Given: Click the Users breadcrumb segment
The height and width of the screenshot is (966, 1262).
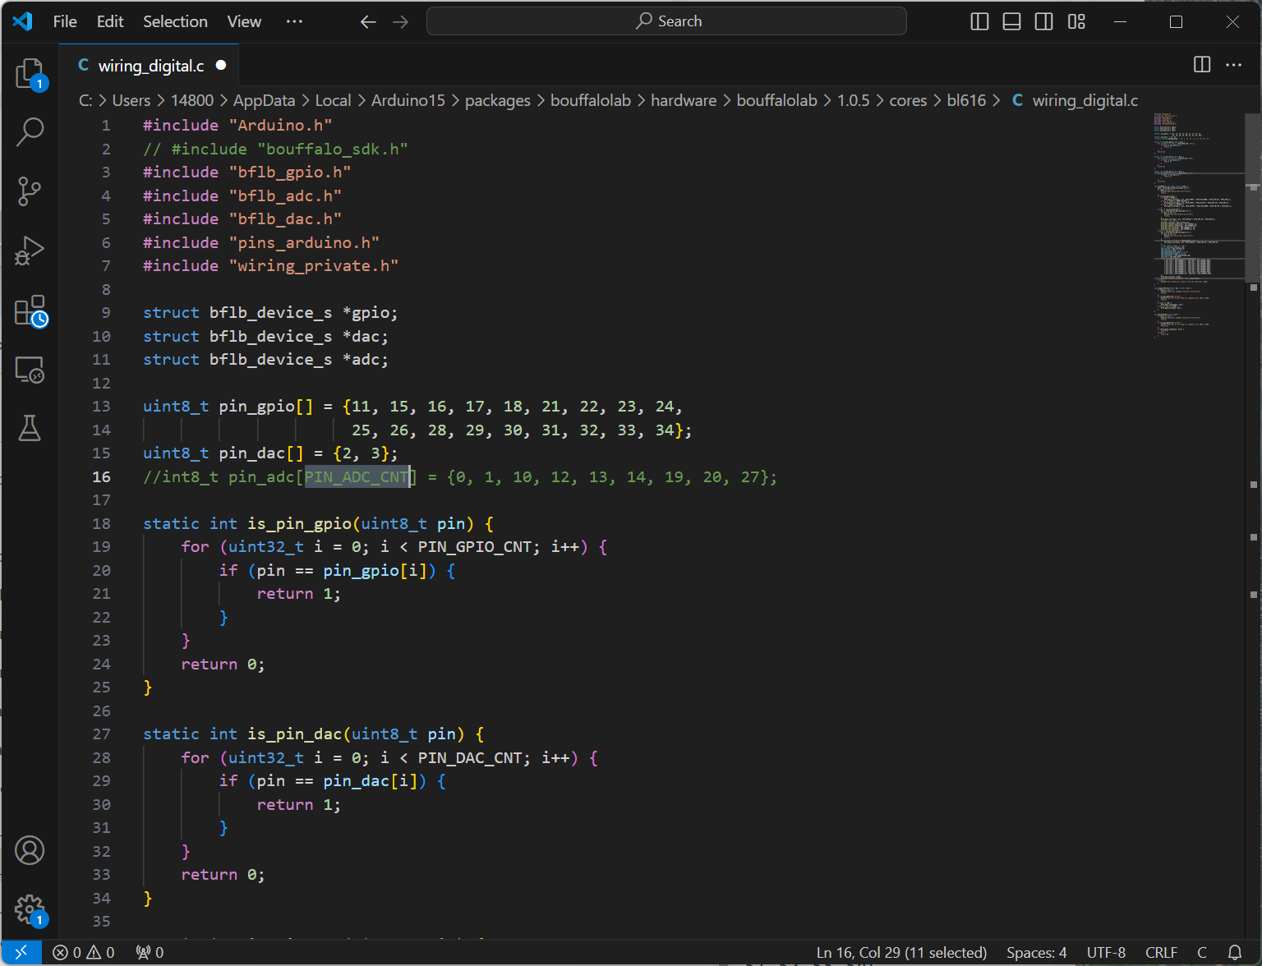Looking at the screenshot, I should click(131, 100).
